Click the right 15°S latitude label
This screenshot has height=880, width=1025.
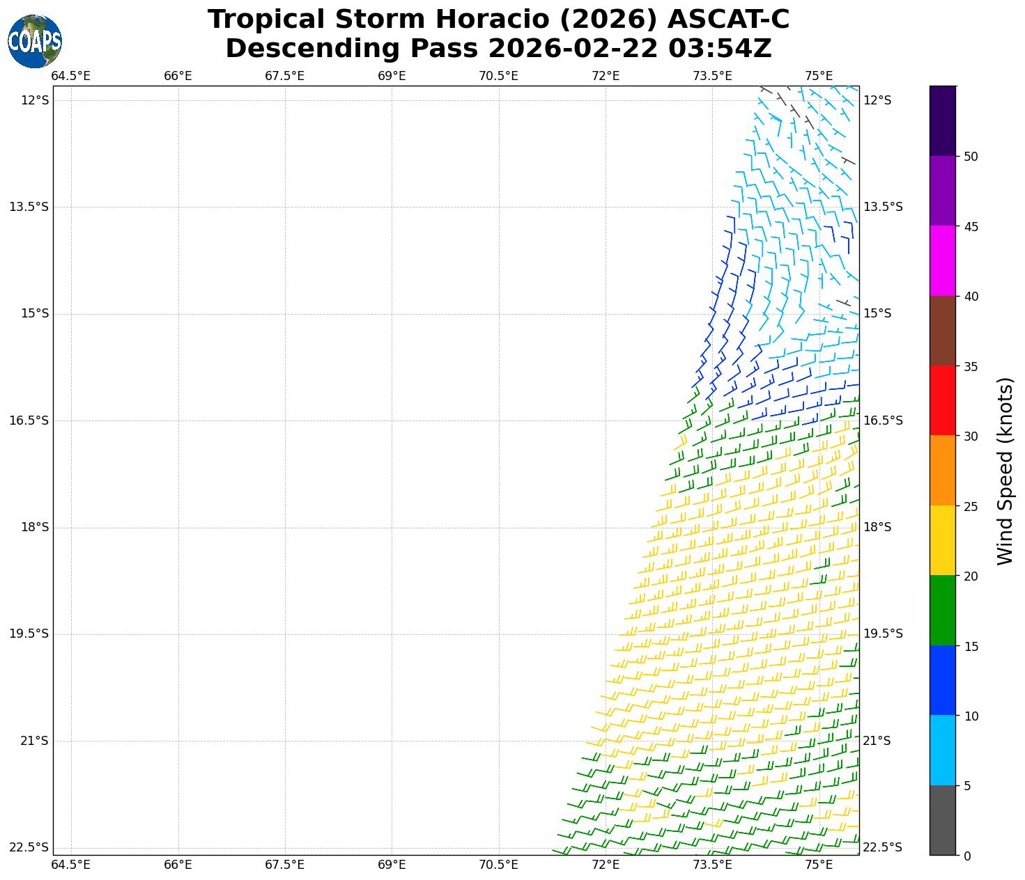point(877,313)
